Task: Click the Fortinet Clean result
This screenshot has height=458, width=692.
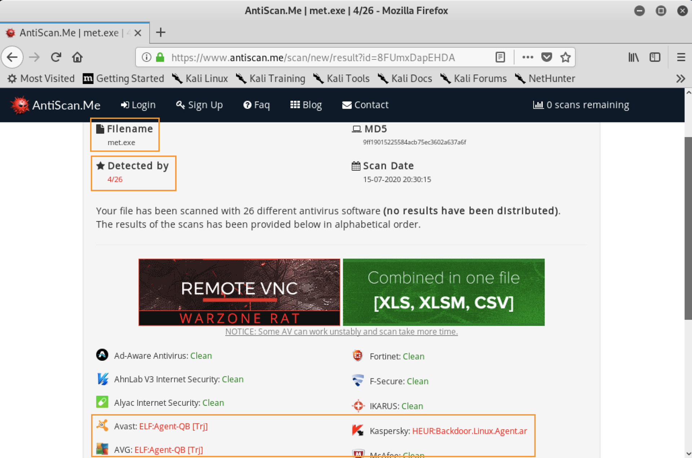Action: [x=413, y=356]
